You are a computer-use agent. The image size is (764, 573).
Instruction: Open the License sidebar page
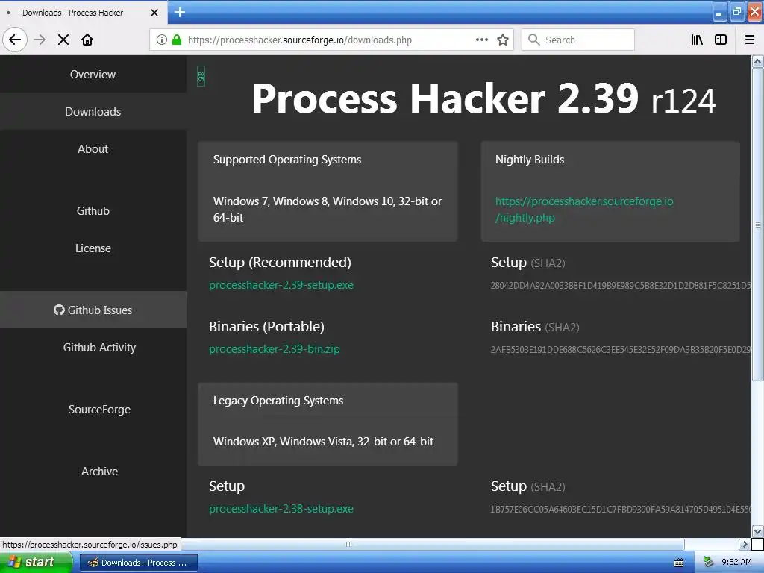click(x=93, y=248)
